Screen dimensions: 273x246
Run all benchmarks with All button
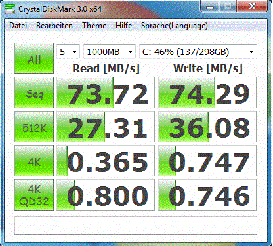(x=34, y=58)
